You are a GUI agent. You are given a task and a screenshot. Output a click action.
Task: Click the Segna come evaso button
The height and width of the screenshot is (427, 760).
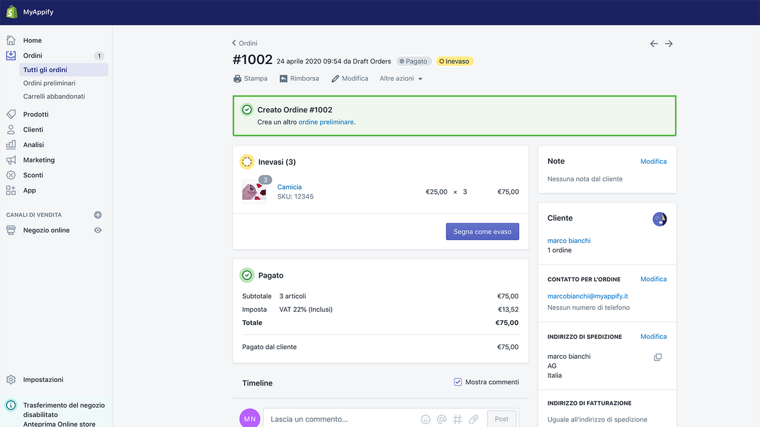(x=482, y=231)
